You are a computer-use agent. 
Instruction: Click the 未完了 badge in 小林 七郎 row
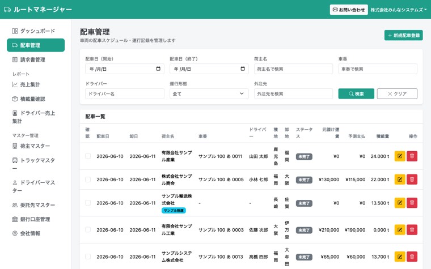tap(304, 180)
